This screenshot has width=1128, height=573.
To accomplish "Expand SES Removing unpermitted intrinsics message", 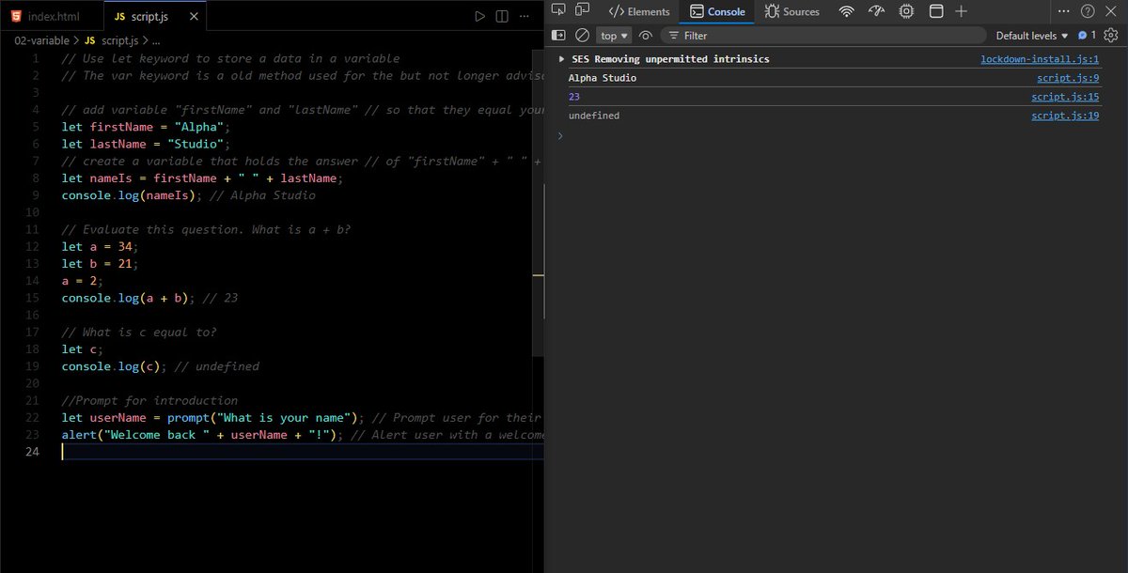I will point(562,59).
